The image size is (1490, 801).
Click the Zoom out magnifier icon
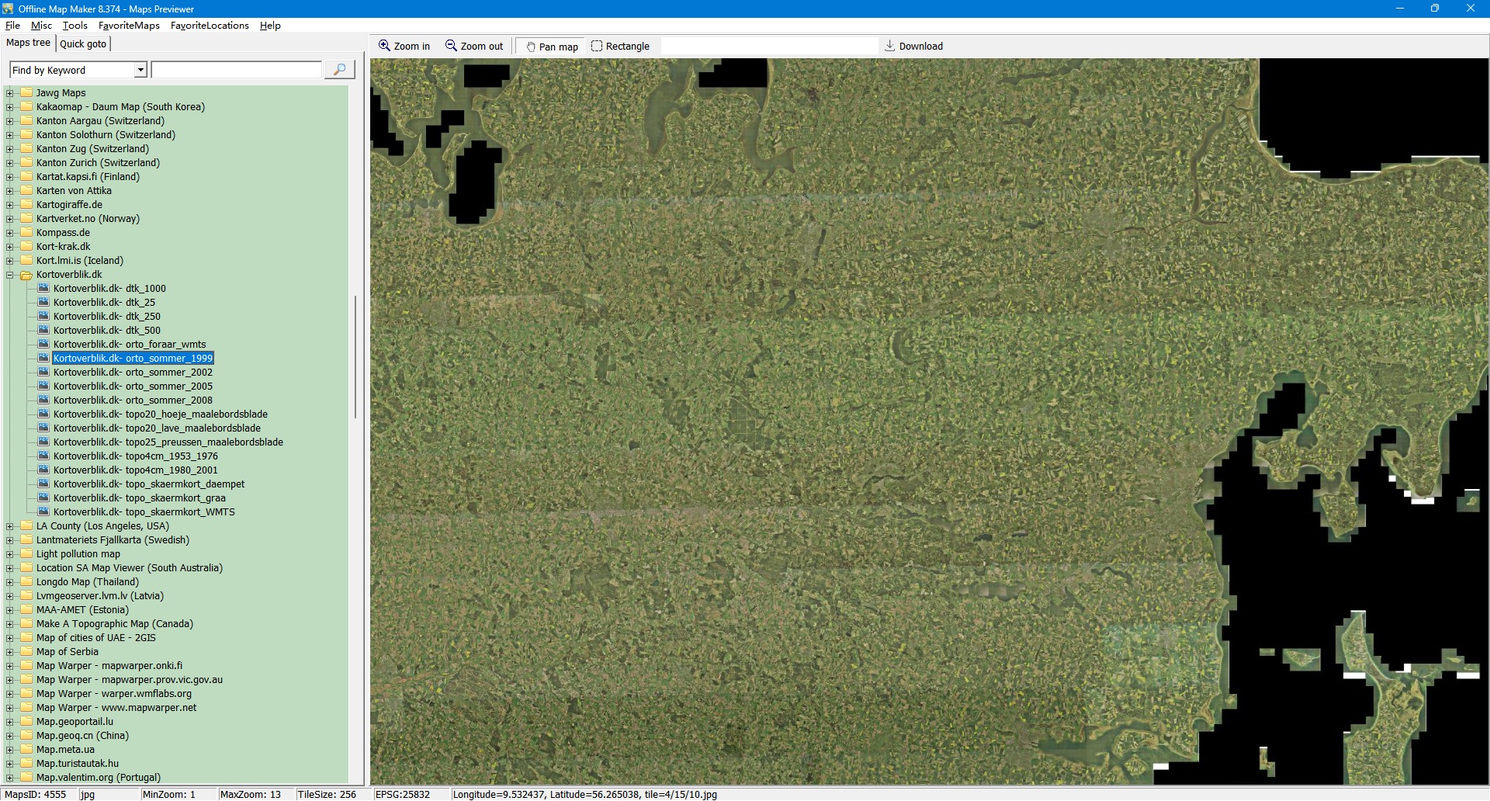pyautogui.click(x=451, y=46)
